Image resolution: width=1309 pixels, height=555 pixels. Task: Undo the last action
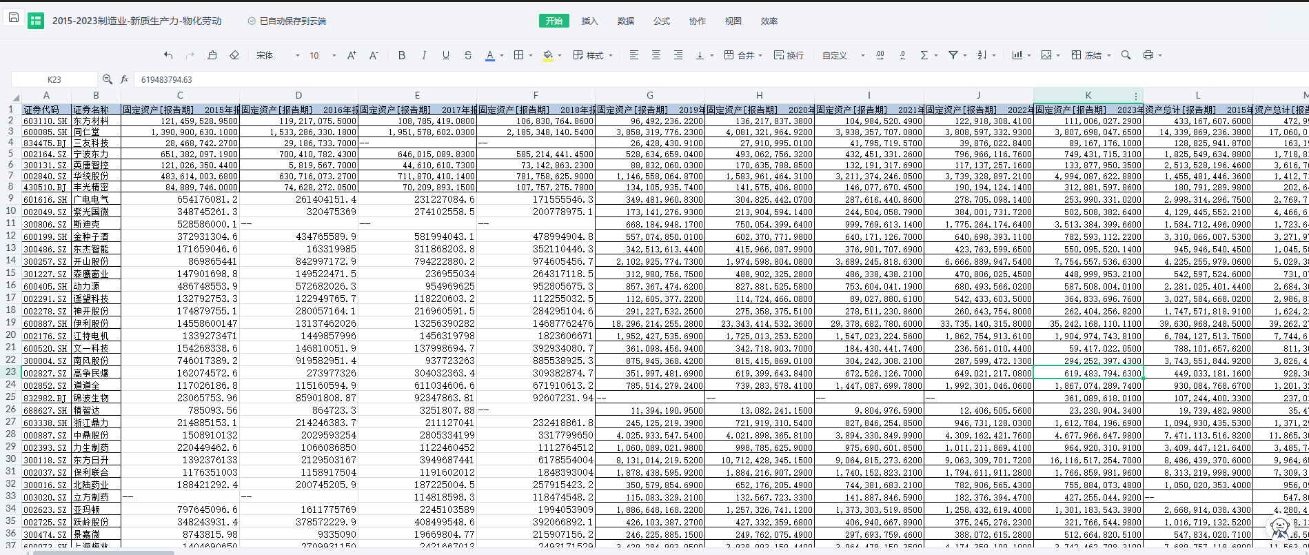(x=168, y=55)
